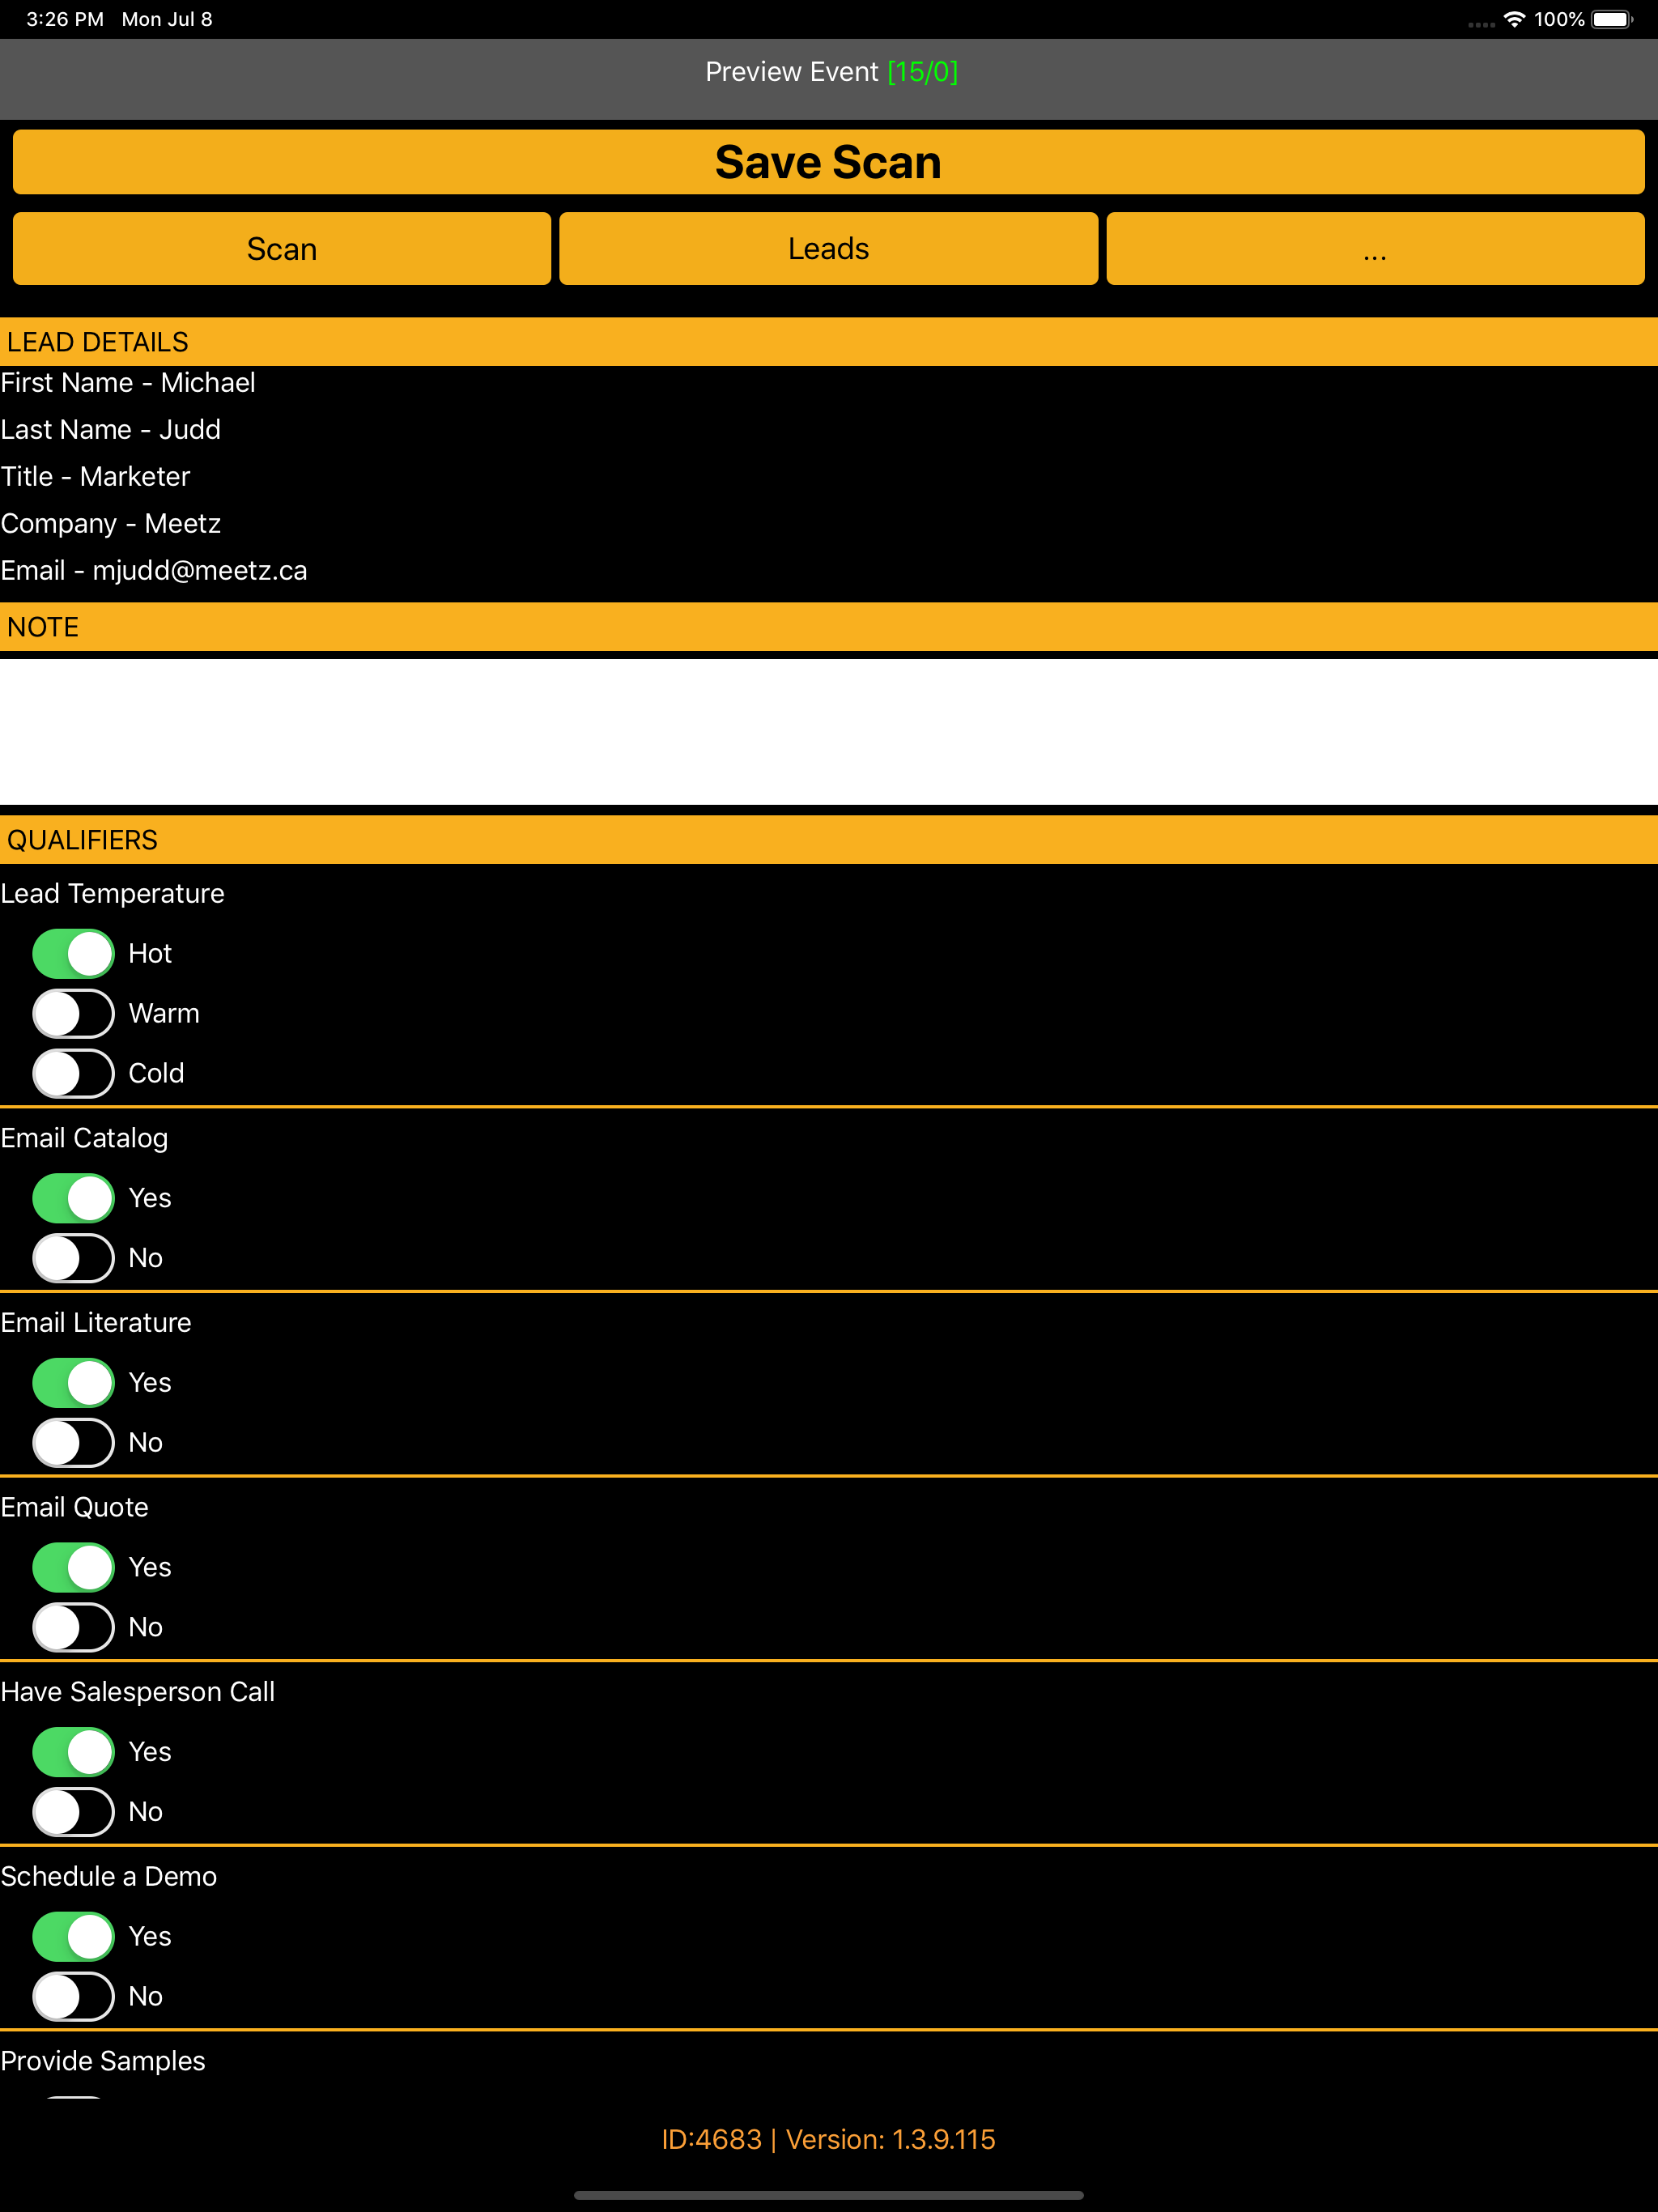The width and height of the screenshot is (1658, 2212).
Task: Select the First Name - Michael row
Action: click(x=128, y=383)
